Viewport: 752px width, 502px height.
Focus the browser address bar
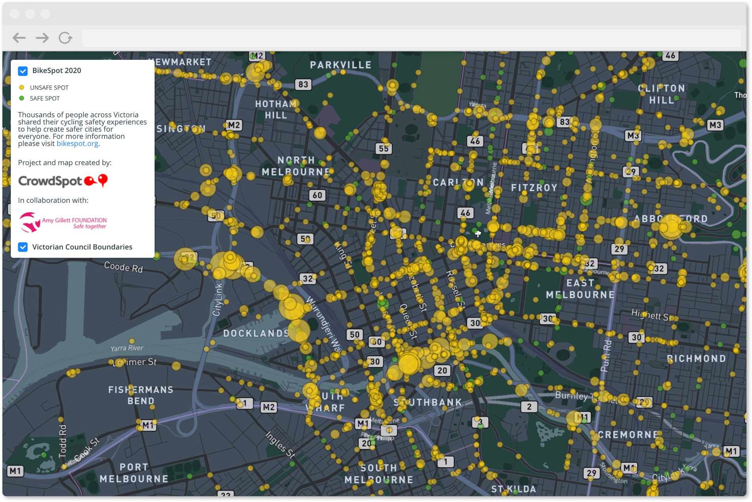pos(412,38)
